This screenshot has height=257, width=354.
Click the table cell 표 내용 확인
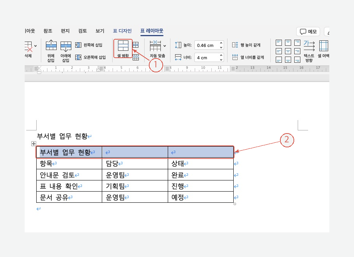click(x=69, y=186)
